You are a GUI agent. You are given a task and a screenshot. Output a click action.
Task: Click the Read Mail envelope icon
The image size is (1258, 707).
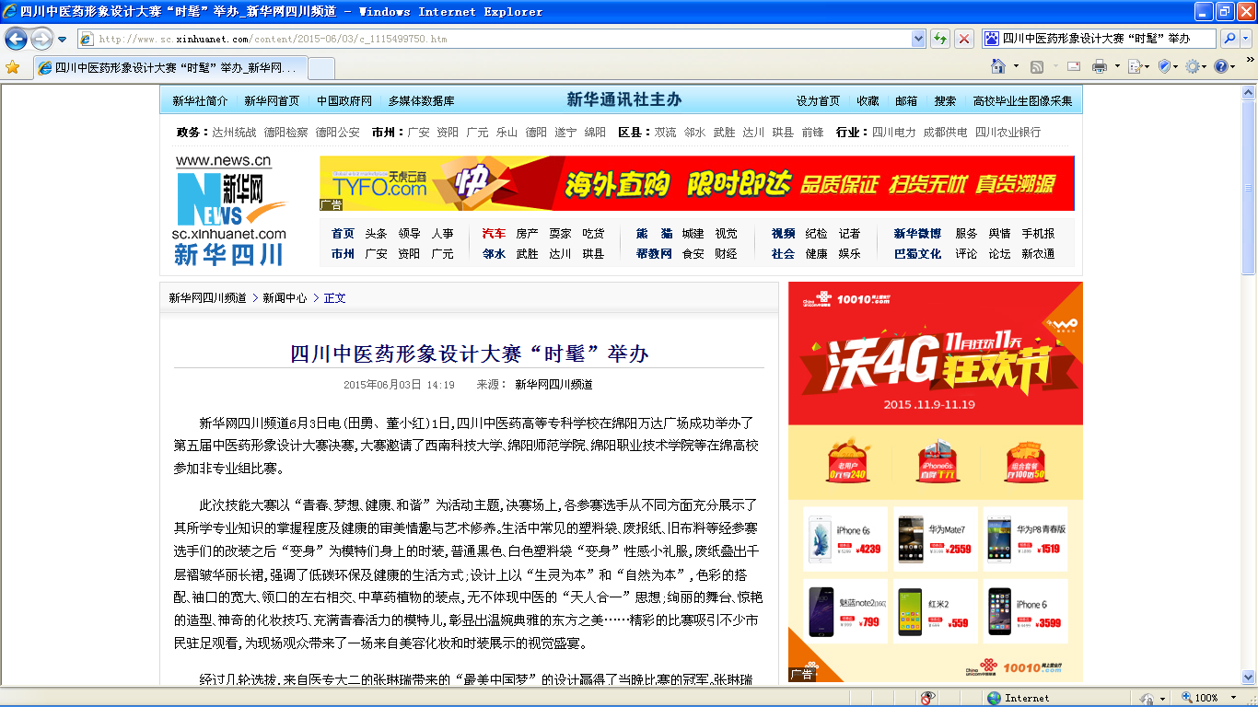tap(1074, 67)
